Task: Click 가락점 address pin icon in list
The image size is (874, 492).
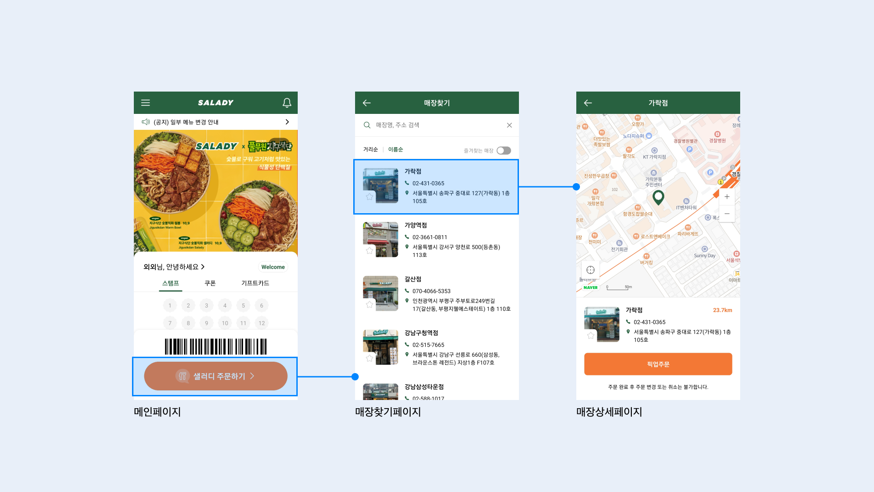Action: click(407, 193)
